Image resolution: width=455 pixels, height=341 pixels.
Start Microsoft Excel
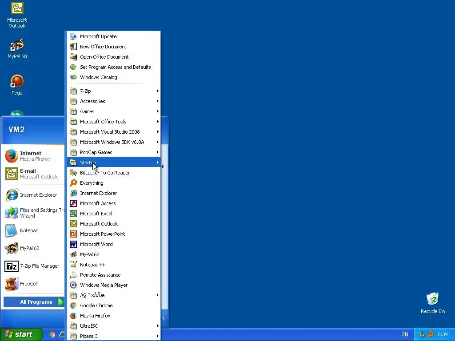coord(114,214)
